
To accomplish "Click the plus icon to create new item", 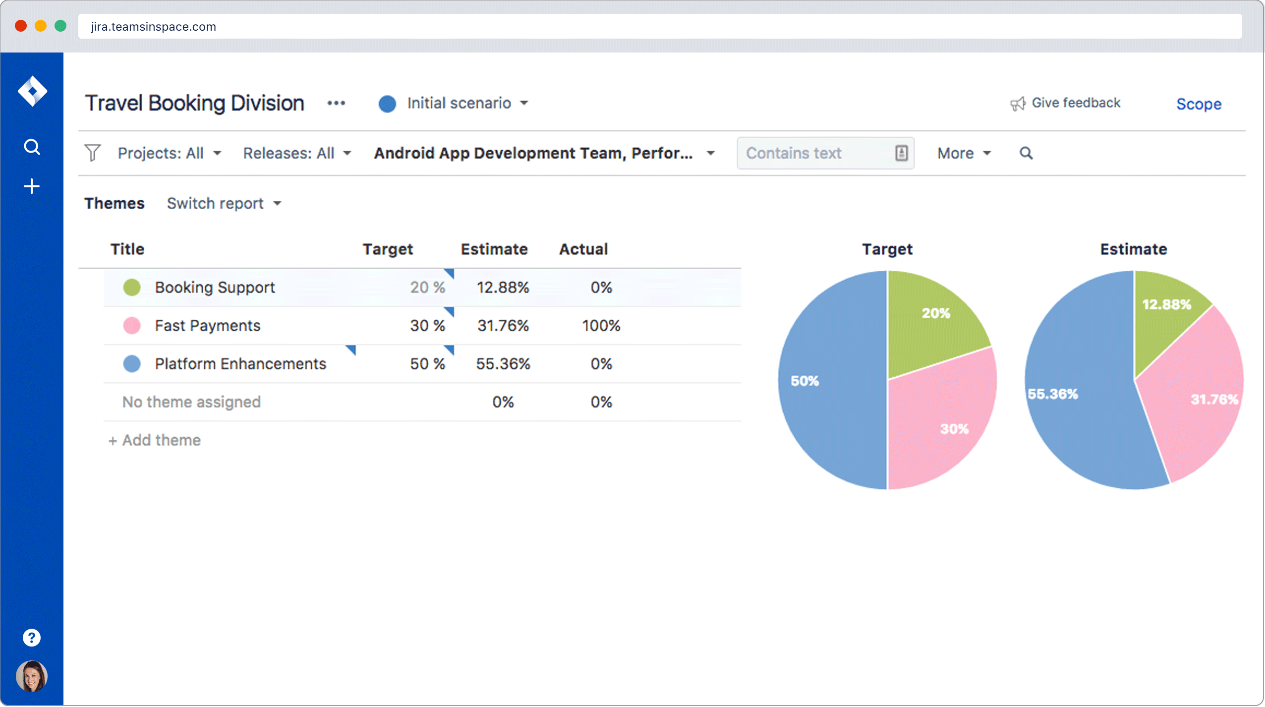I will pos(32,185).
